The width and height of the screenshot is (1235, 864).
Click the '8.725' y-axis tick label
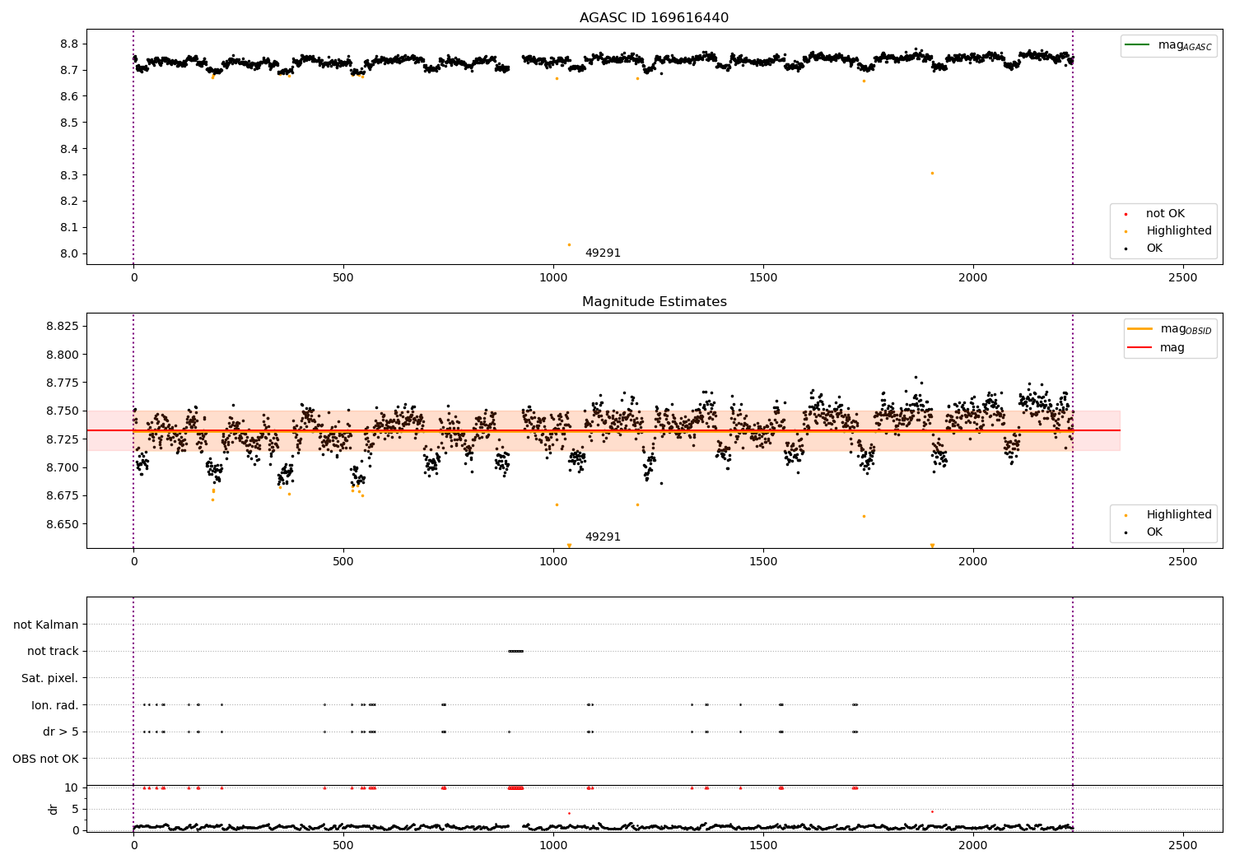pyautogui.click(x=63, y=440)
